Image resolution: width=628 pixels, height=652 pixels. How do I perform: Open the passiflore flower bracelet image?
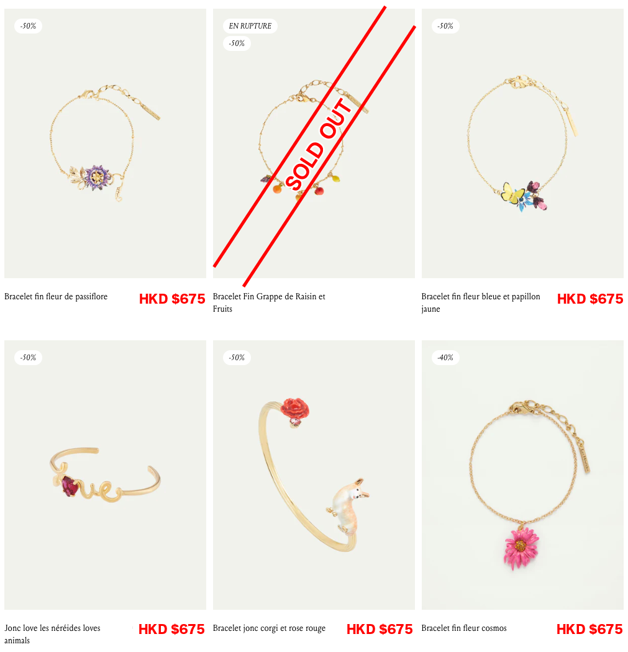(105, 143)
